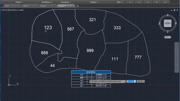Open the command prompt options icon
The width and height of the screenshot is (180, 101).
125,81
